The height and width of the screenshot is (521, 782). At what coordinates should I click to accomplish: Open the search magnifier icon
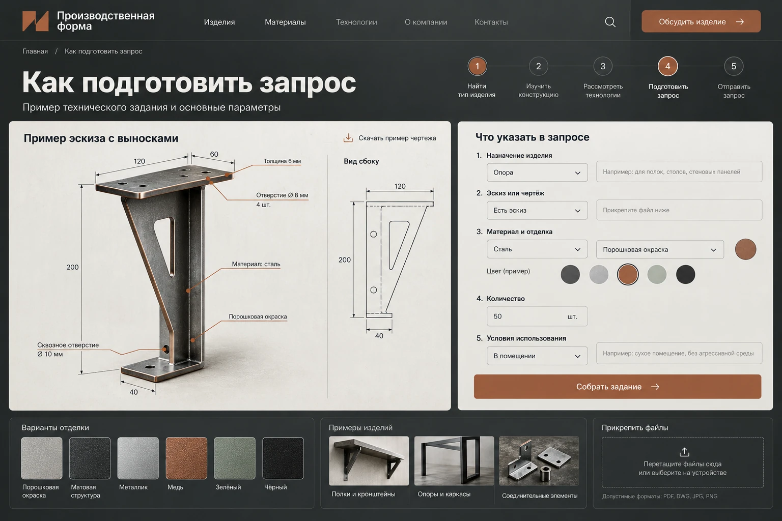pyautogui.click(x=610, y=22)
